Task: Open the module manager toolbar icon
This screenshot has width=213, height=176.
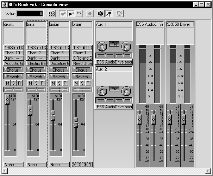Action: 52,14
